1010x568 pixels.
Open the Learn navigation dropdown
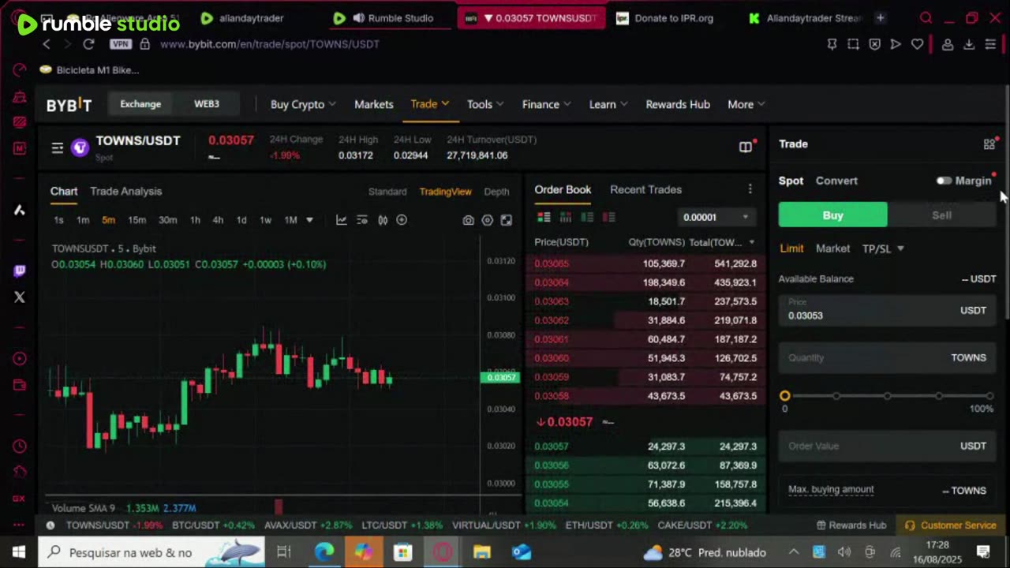(608, 104)
